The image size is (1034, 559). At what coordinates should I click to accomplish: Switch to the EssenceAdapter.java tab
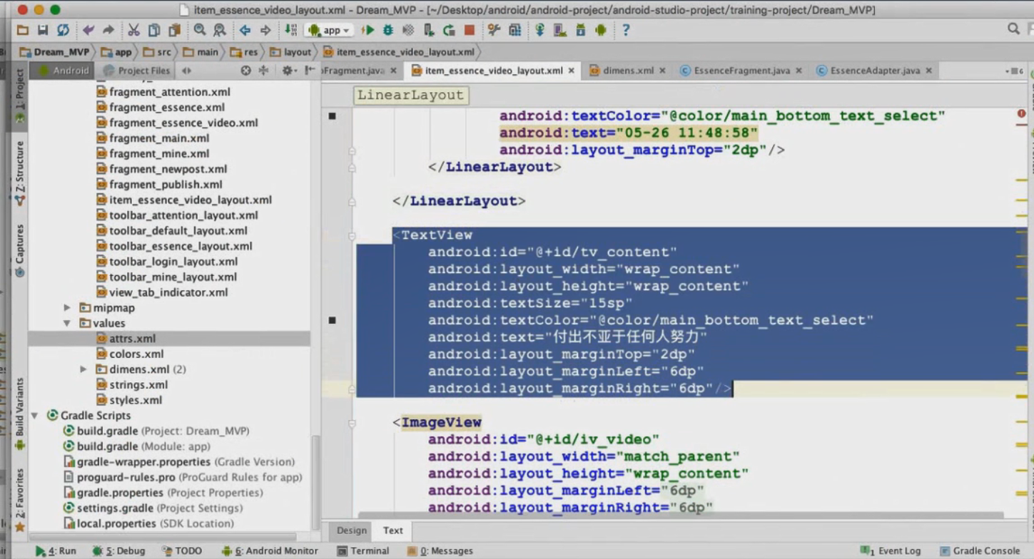(874, 71)
